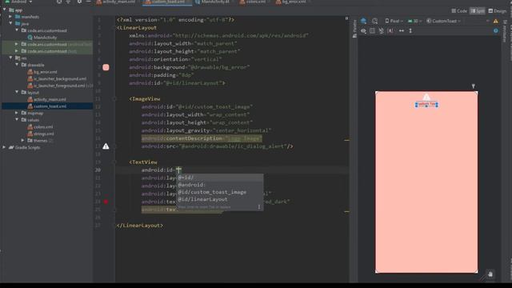The height and width of the screenshot is (288, 512).
Task: Click the blue info circle icon
Action: pos(496,30)
